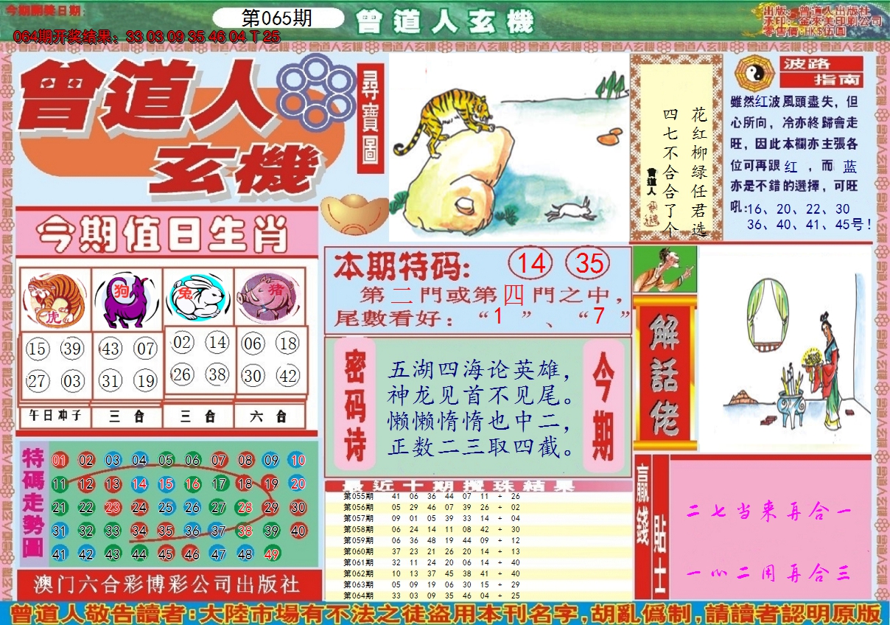
Task: Click the pointing man icon above 解話佬
Action: tap(664, 269)
